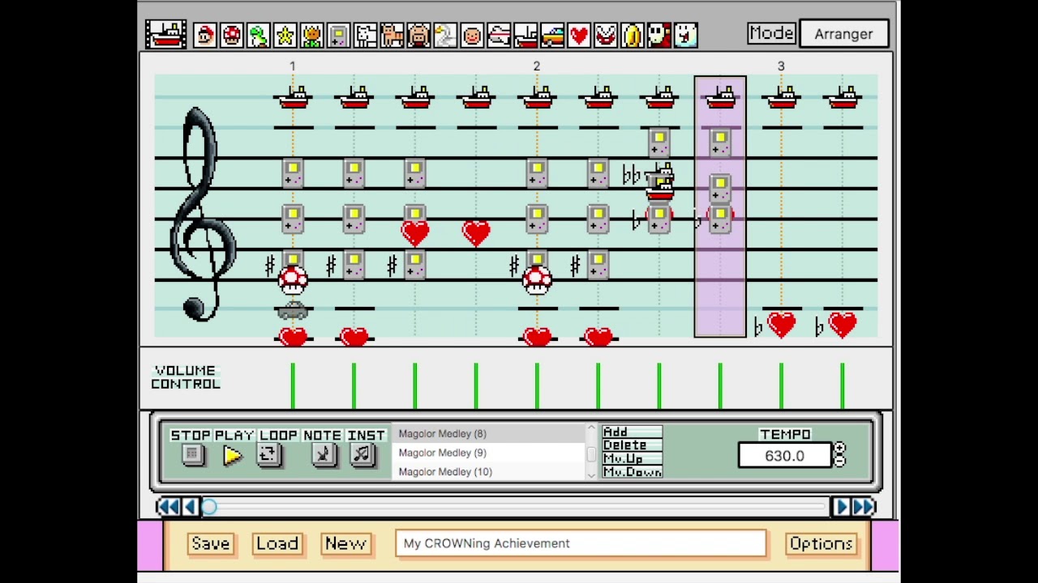Screen dimensions: 1038x583
Task: Click the volume bar under measure 2's first beat
Action: (x=537, y=385)
